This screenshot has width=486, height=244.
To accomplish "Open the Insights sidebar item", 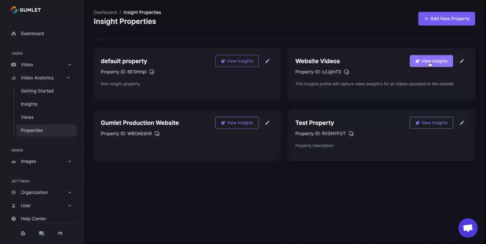I will [29, 104].
